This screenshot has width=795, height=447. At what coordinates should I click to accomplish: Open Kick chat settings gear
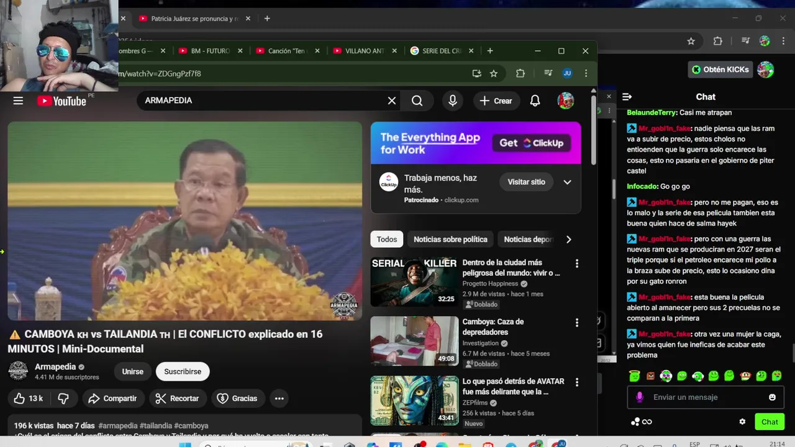click(x=742, y=422)
